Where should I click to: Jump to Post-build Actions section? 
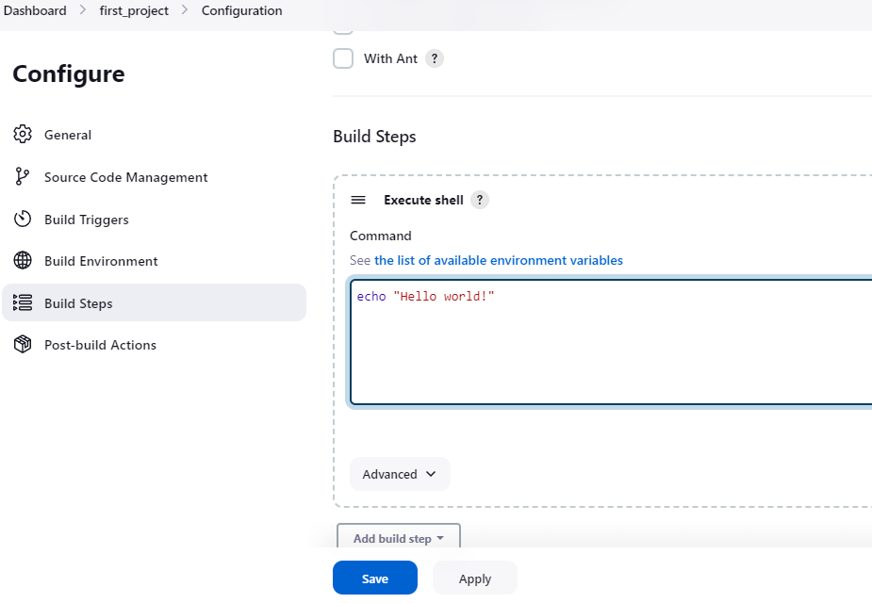[x=100, y=345]
